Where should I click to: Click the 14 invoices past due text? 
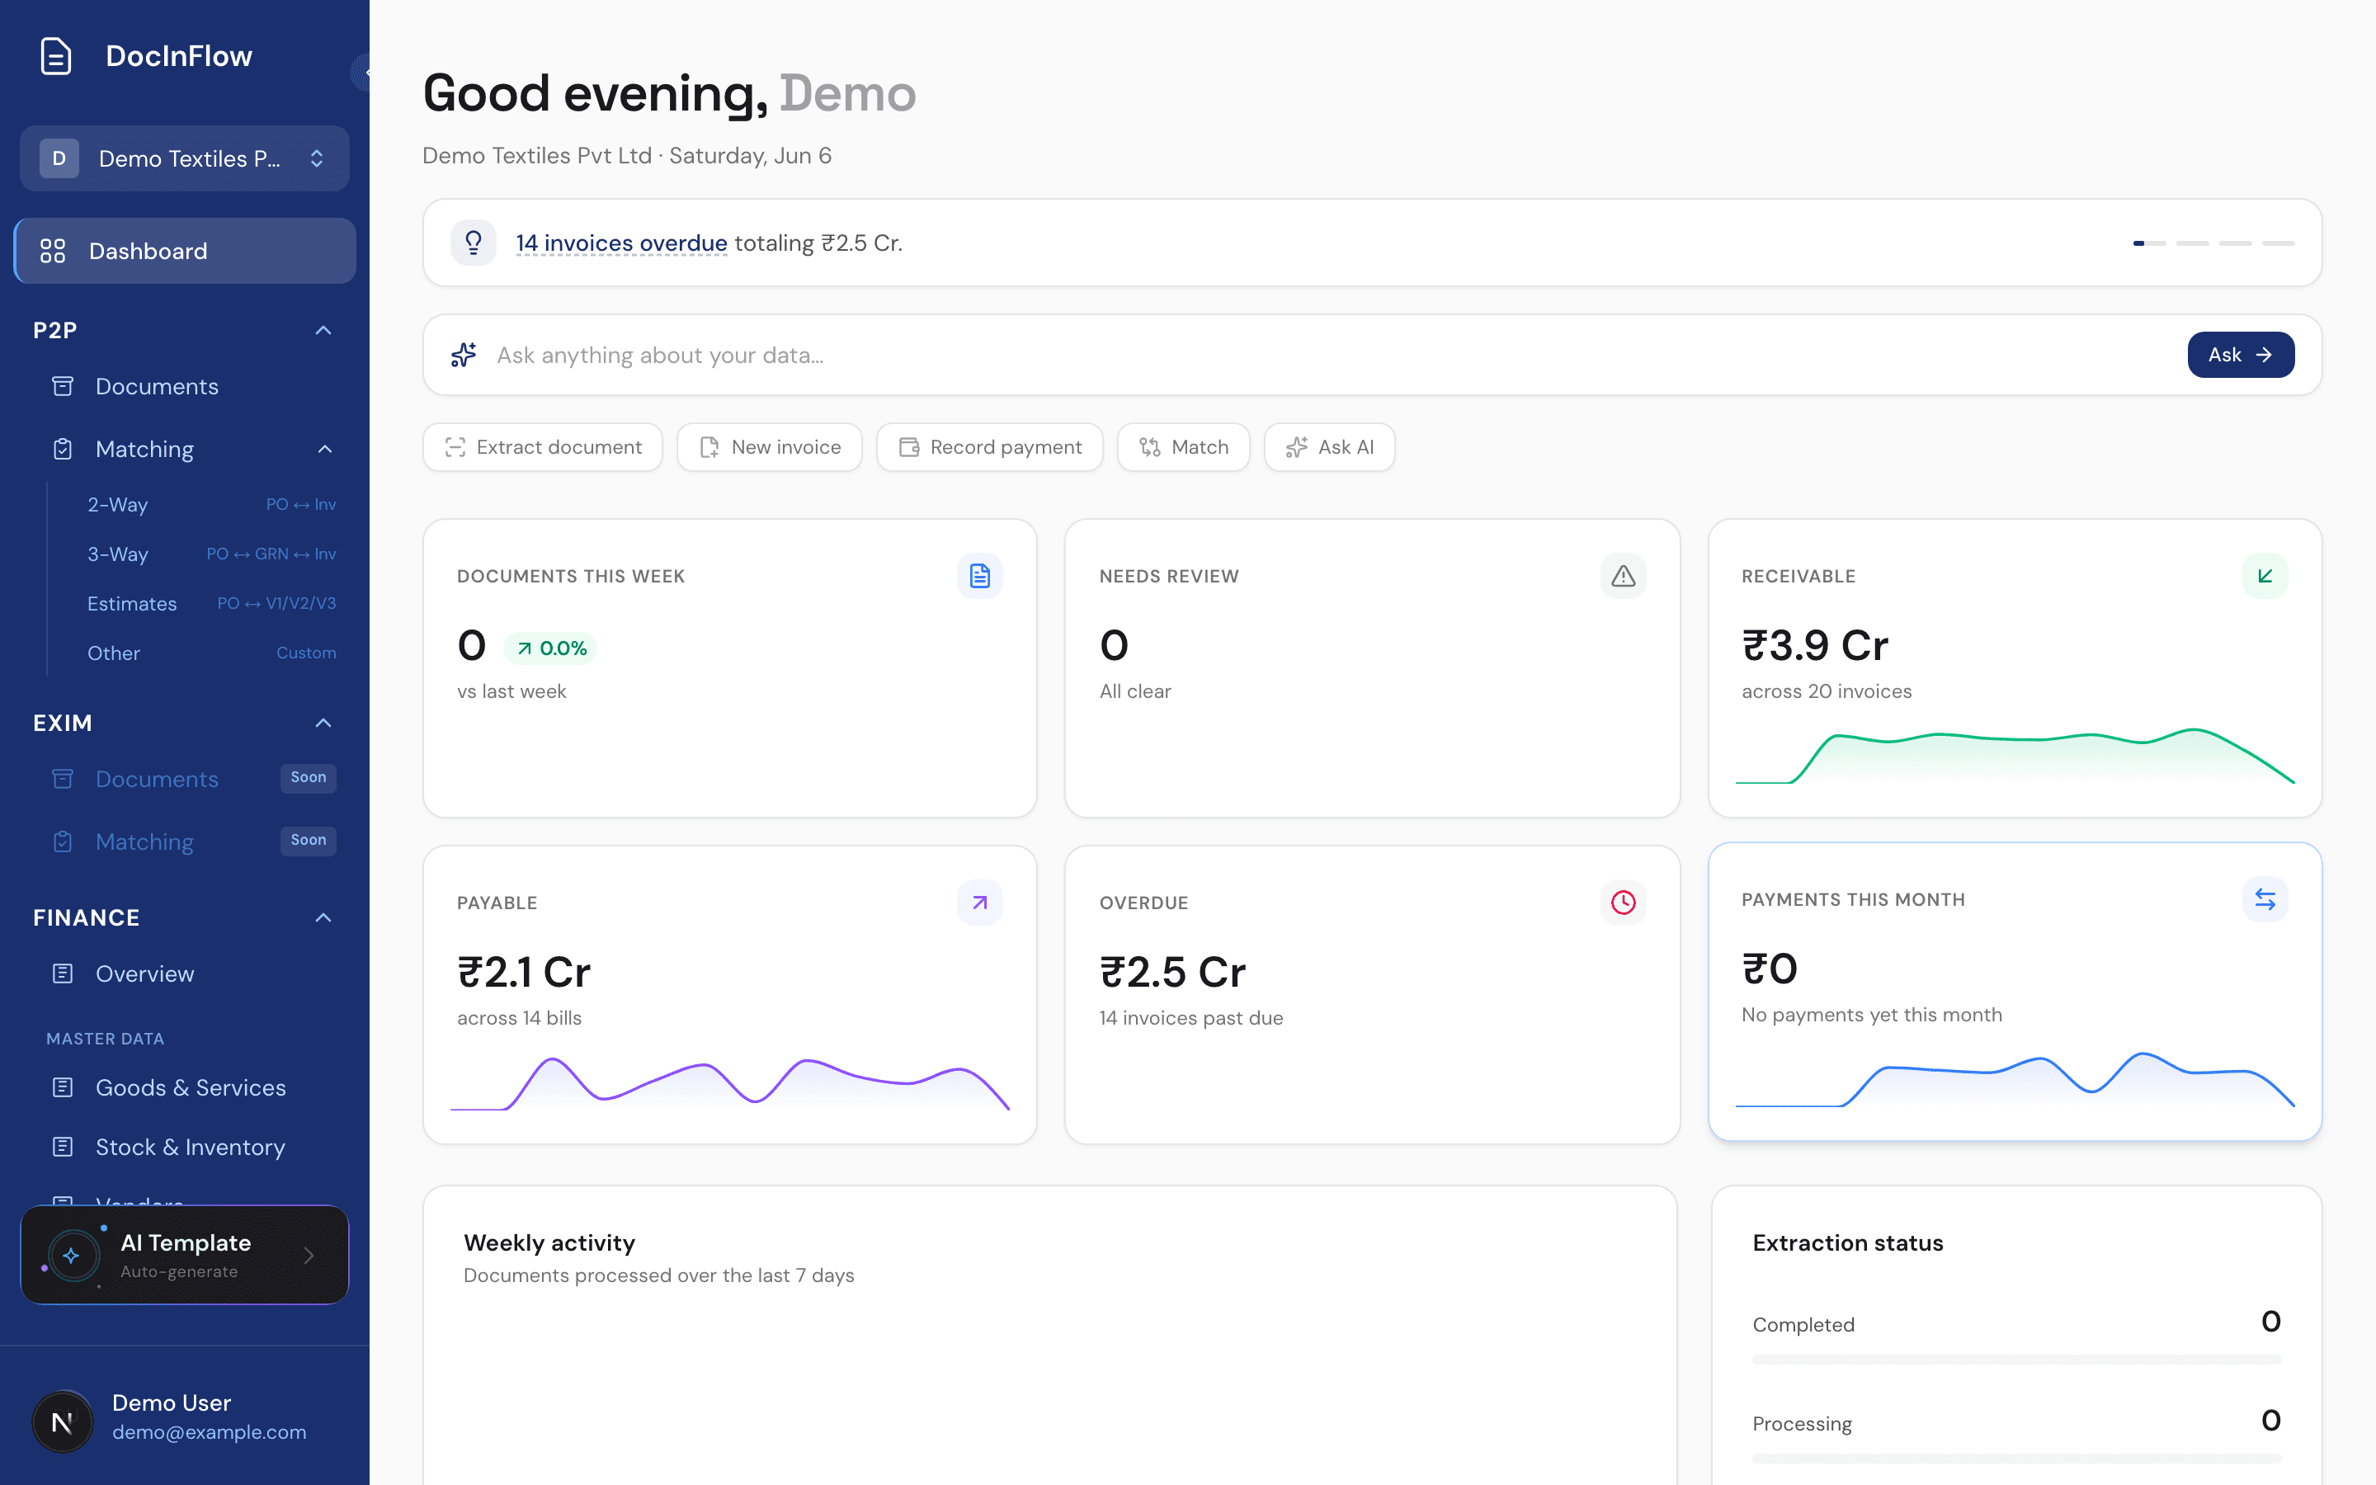click(1191, 1017)
